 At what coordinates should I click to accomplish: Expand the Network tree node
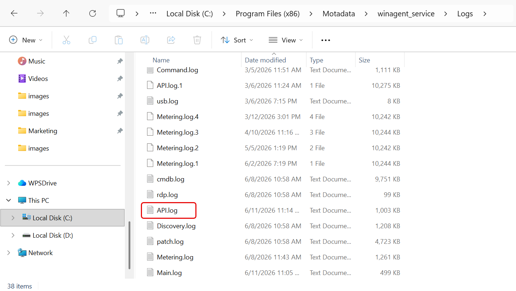pos(9,253)
